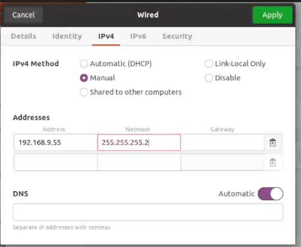Switch to the Identity tab
The width and height of the screenshot is (301, 247).
[67, 36]
